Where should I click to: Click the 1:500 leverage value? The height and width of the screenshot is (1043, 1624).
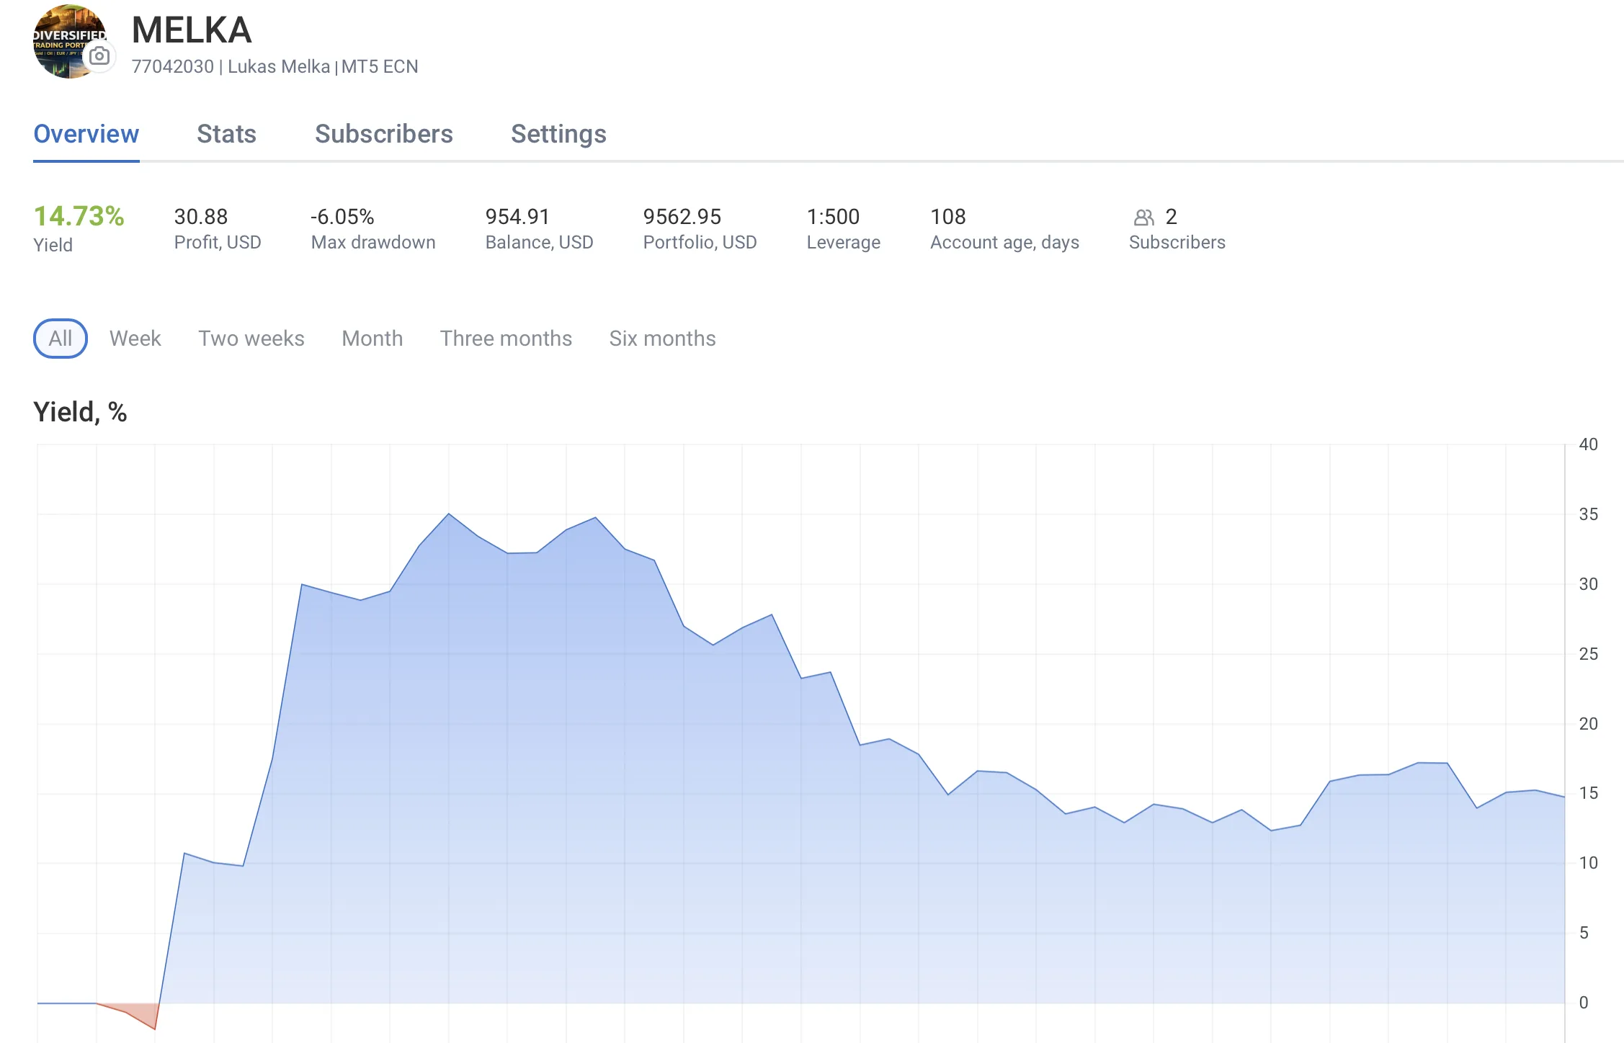[x=833, y=217]
